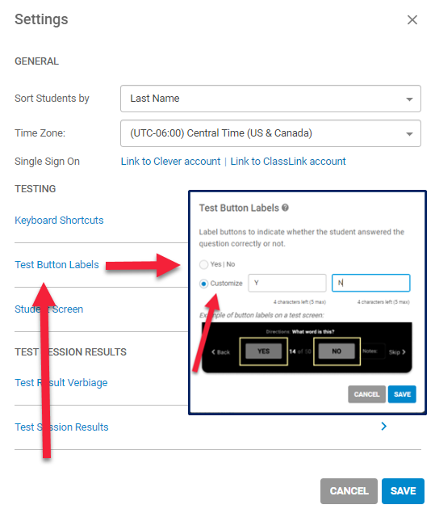Click Cancel in the Test Button Labels popup
The height and width of the screenshot is (509, 435).
(366, 394)
